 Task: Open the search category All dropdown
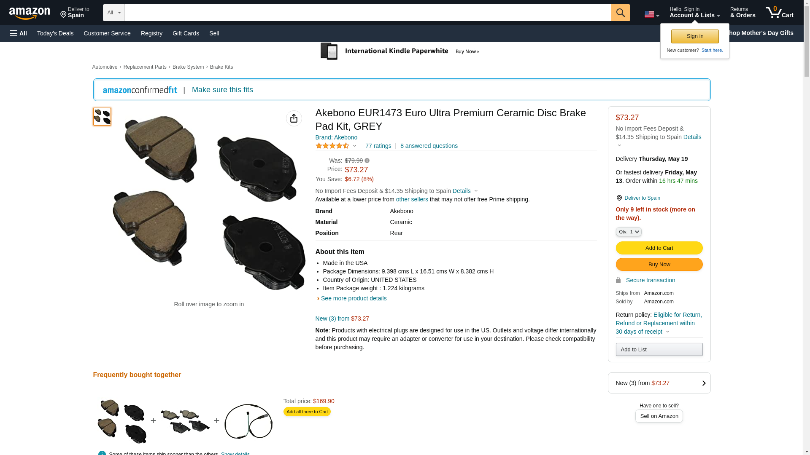113,13
